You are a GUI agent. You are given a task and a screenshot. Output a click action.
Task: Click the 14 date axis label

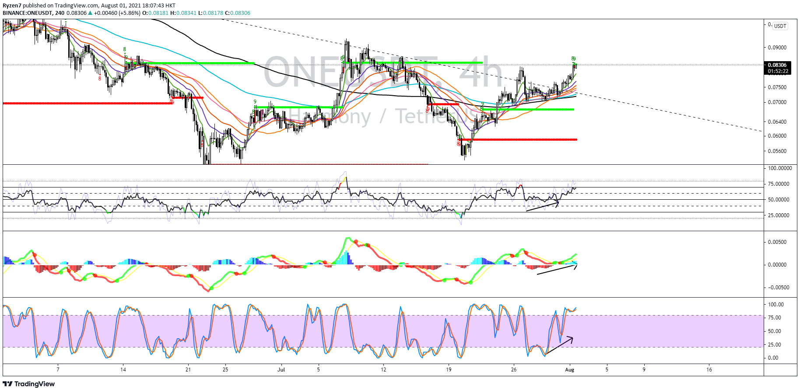[123, 370]
